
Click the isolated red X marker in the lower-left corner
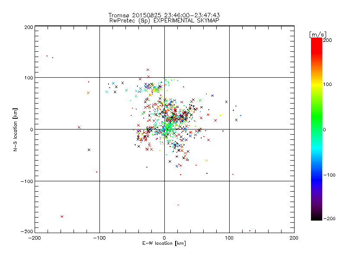click(x=62, y=217)
